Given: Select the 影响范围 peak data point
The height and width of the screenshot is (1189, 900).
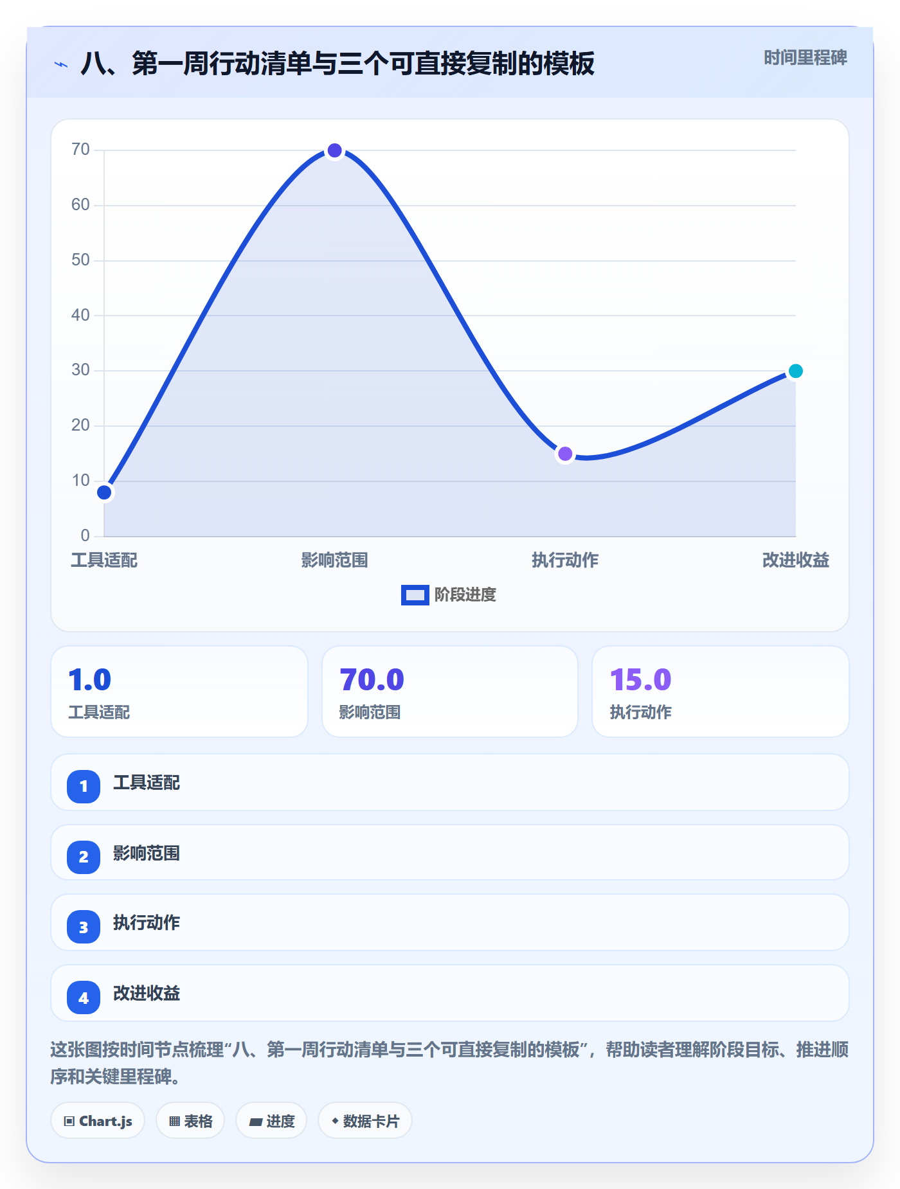Looking at the screenshot, I should 334,150.
